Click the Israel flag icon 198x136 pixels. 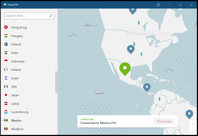[6, 78]
